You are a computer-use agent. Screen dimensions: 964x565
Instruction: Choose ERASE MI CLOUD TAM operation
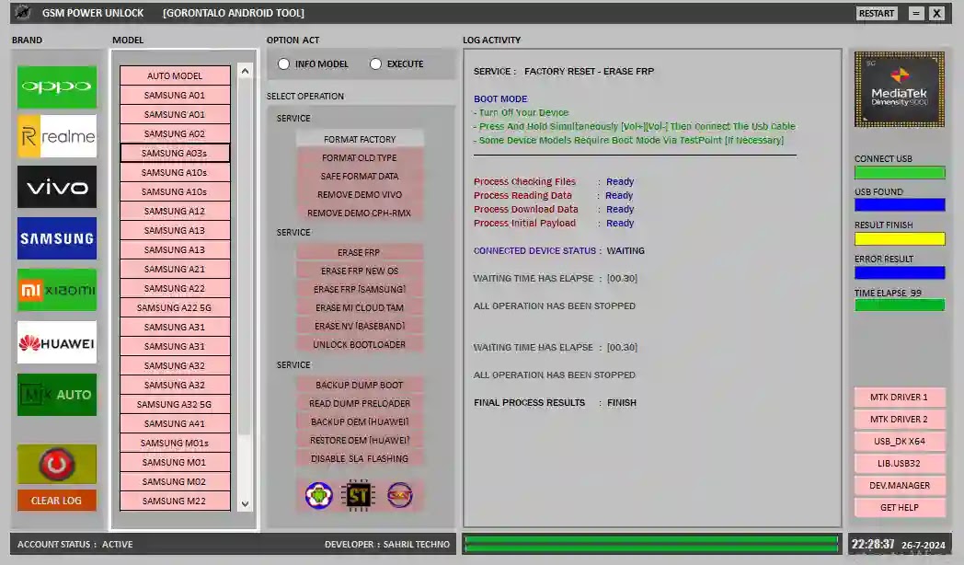point(360,308)
